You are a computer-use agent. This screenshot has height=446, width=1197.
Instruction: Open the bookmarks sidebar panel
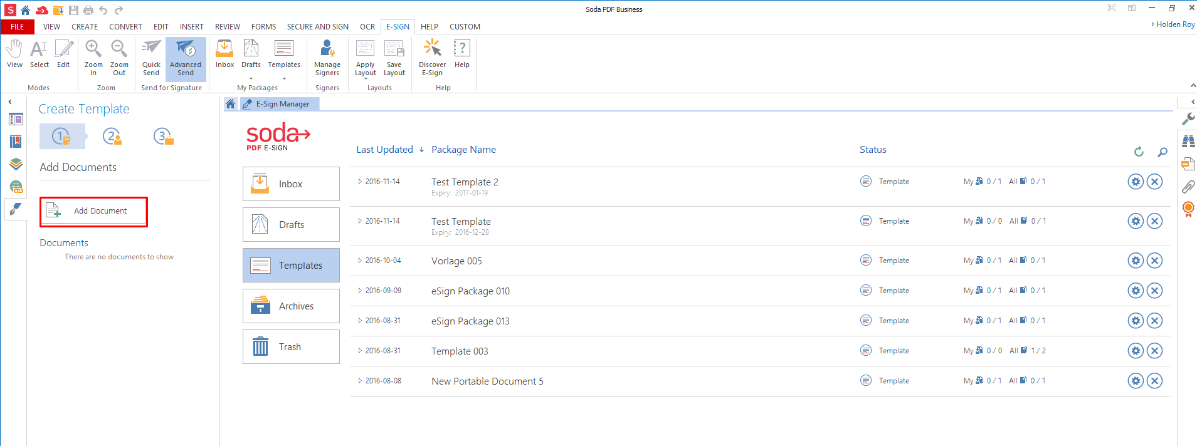pyautogui.click(x=16, y=142)
